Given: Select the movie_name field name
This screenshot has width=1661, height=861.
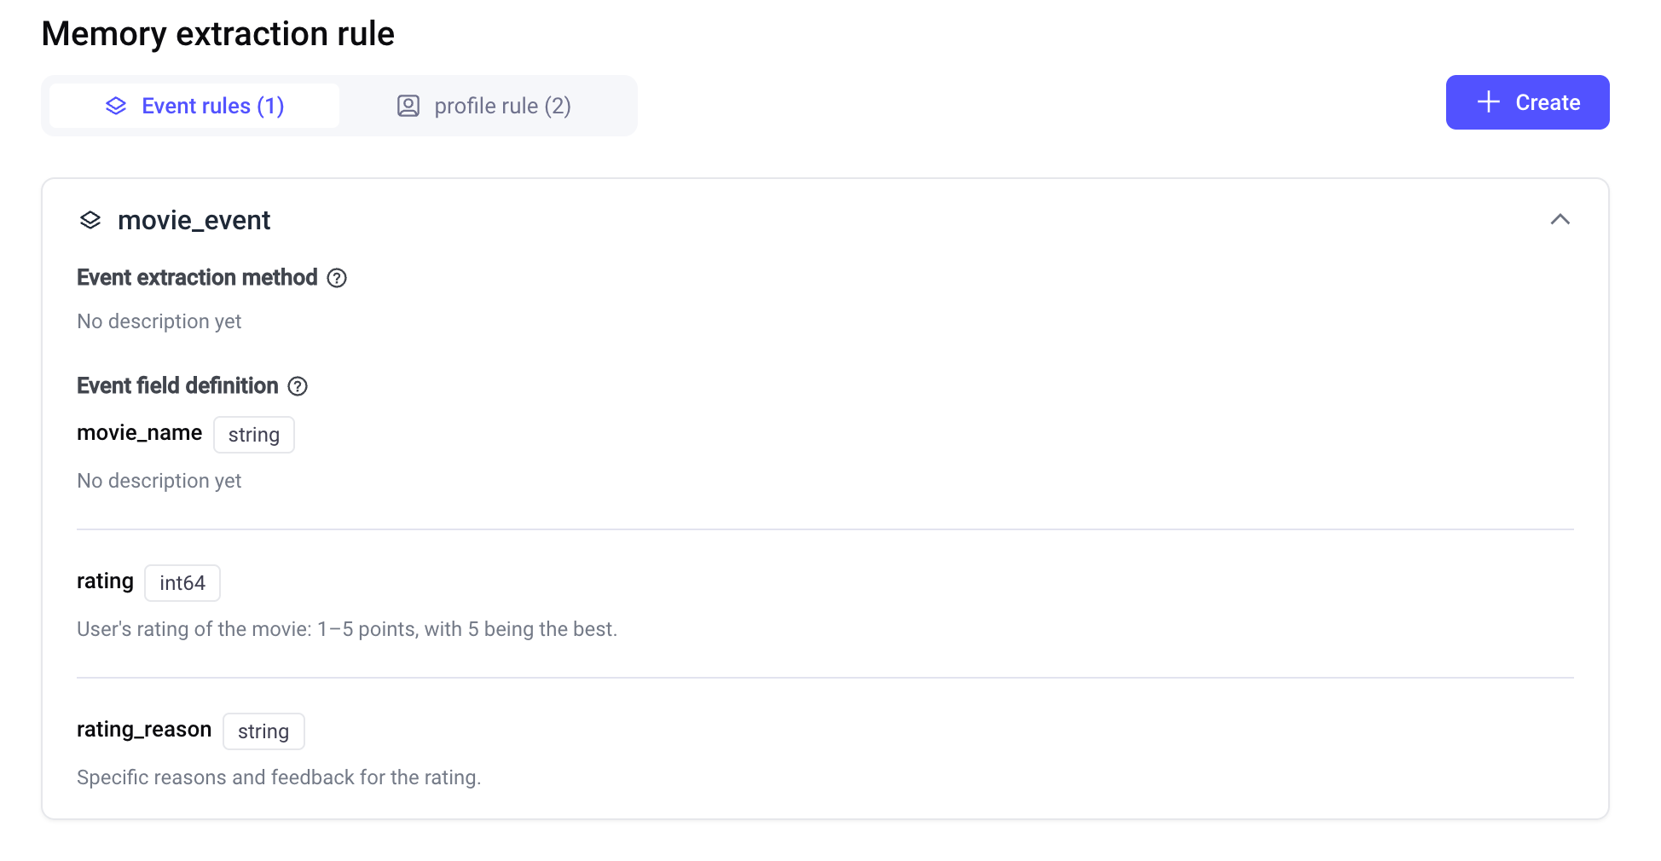Looking at the screenshot, I should click(139, 433).
